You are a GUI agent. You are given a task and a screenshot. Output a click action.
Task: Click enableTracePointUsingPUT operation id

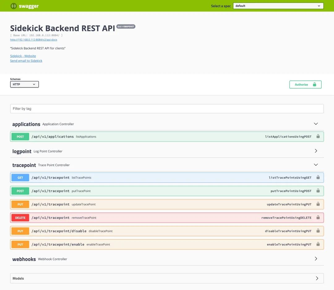(289, 245)
